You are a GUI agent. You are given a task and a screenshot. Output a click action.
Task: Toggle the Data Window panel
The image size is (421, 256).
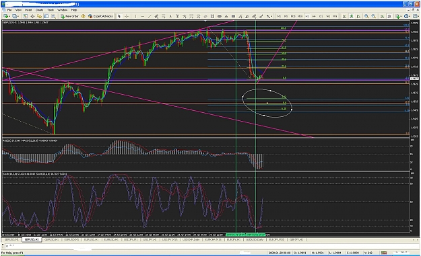click(x=32, y=16)
